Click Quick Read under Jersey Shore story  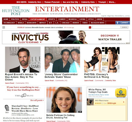tap(49, 80)
